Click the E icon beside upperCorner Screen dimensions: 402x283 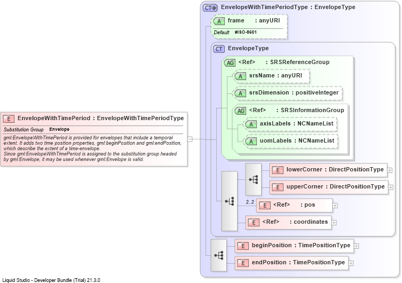[x=278, y=187]
